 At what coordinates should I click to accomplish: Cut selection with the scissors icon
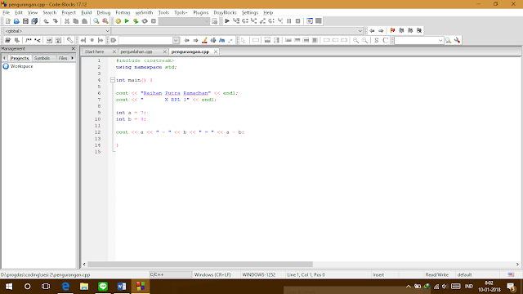point(67,21)
